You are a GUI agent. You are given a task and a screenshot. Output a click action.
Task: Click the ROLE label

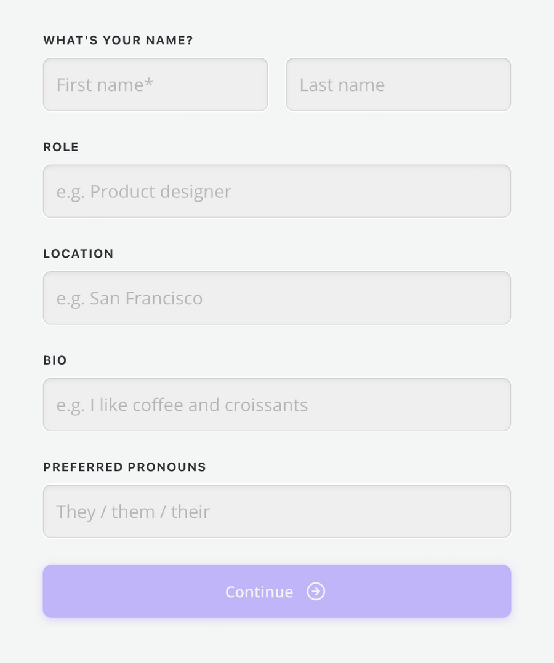pos(60,147)
